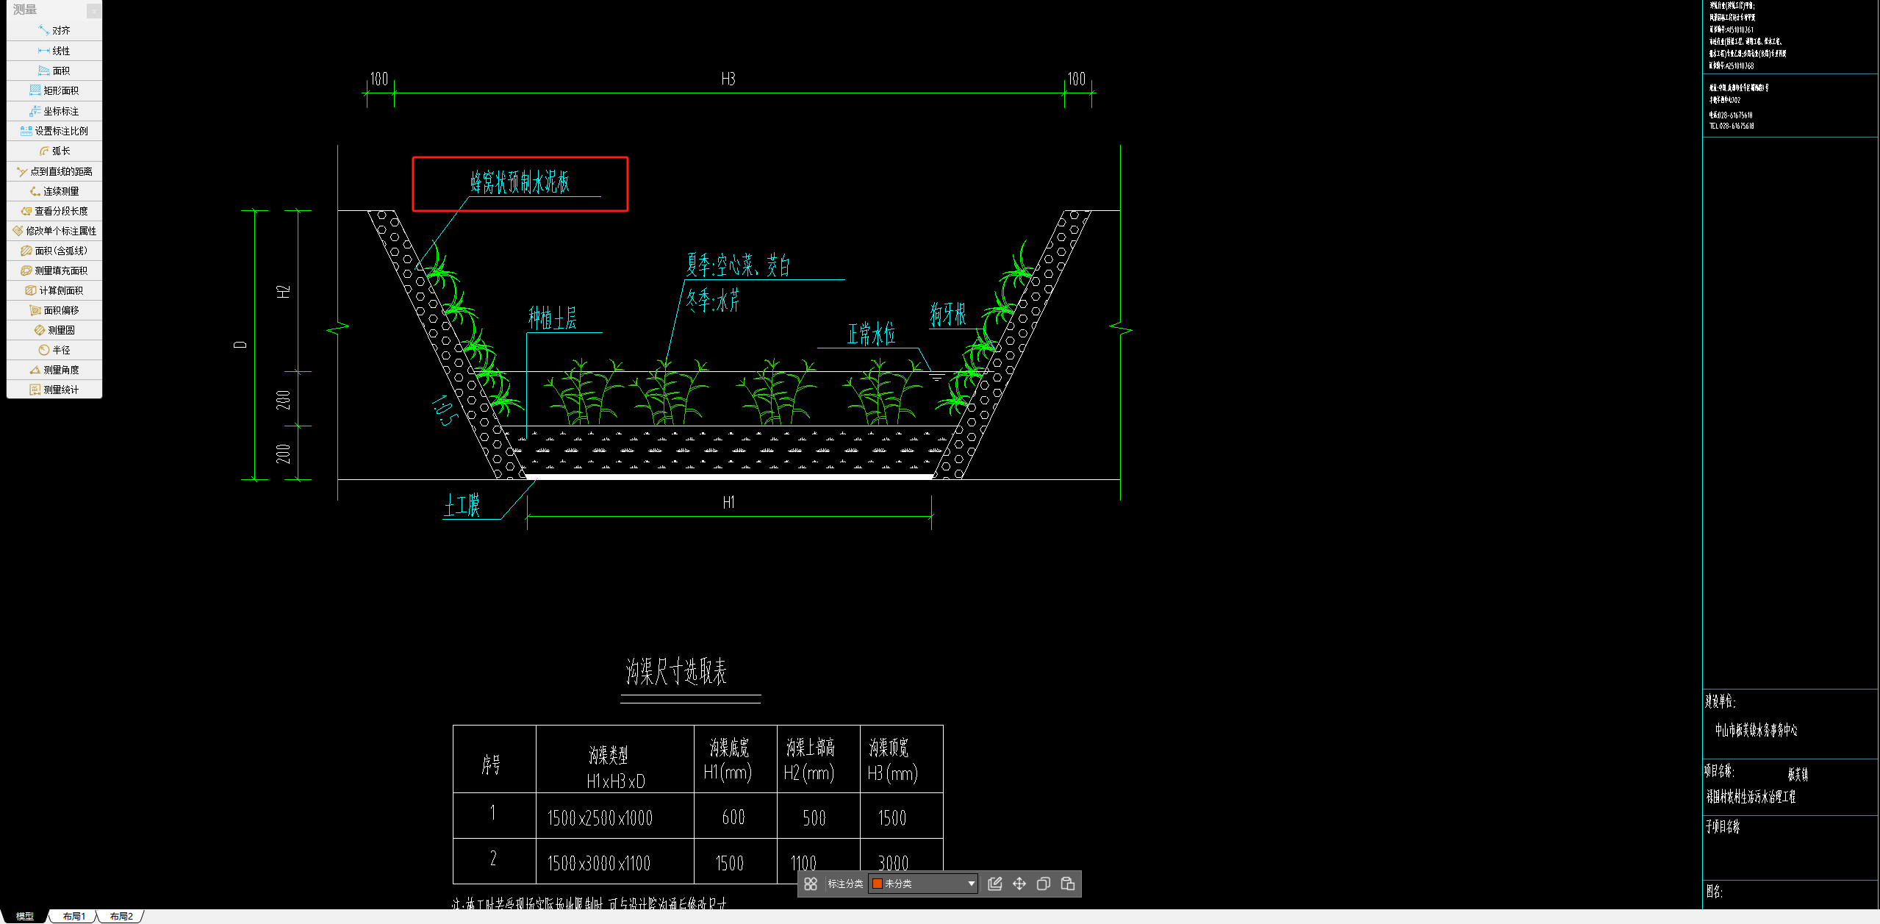Screen dimensions: 1880x924
Task: Click the four-squares category icon in annotation toolbar
Action: coord(811,884)
